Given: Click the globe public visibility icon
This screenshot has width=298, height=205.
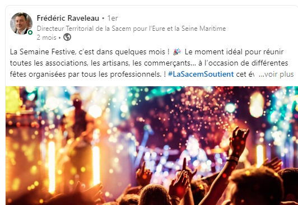Looking at the screenshot, I should click(x=67, y=37).
